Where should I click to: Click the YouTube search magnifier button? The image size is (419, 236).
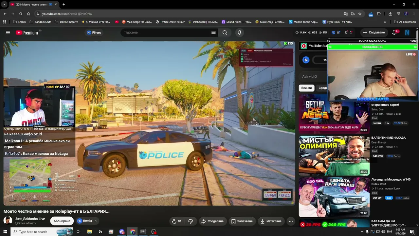(x=225, y=32)
